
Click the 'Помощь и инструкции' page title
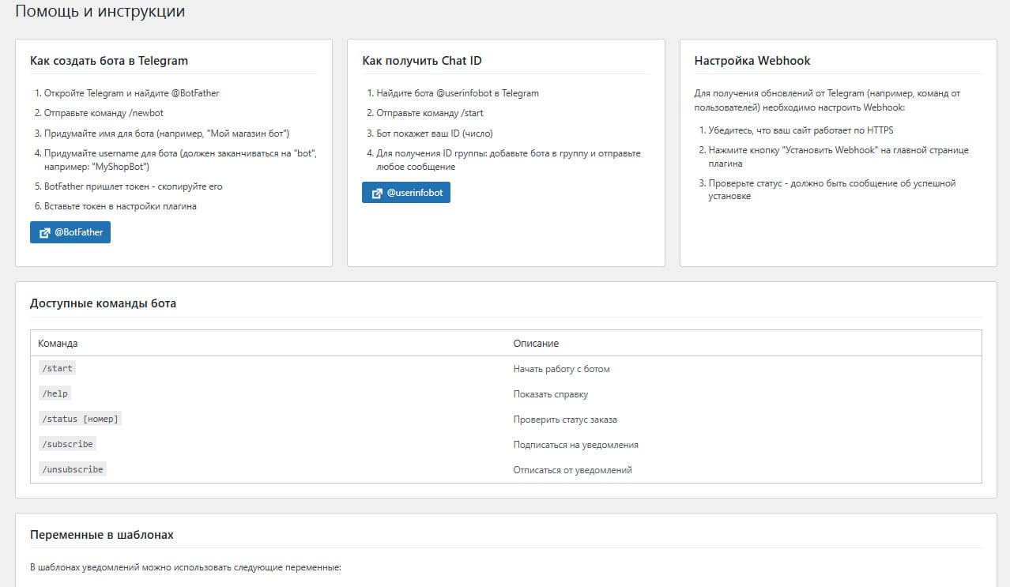pos(100,12)
